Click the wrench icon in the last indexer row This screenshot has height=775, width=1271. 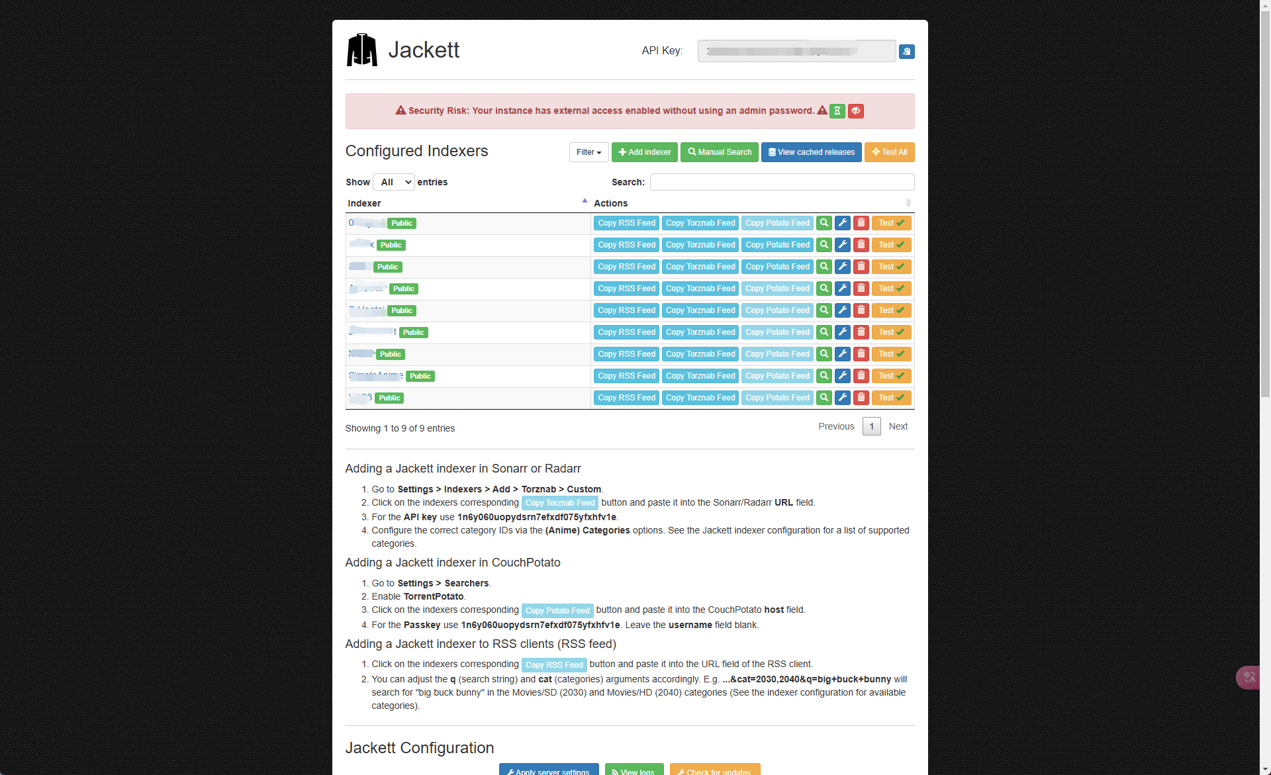pos(842,398)
